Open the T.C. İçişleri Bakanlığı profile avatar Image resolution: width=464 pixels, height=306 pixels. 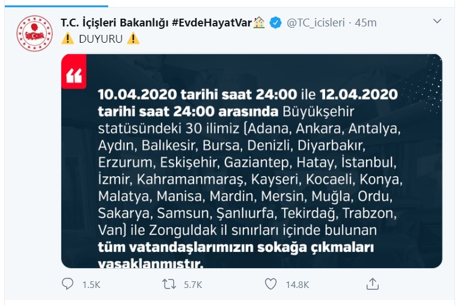click(35, 34)
